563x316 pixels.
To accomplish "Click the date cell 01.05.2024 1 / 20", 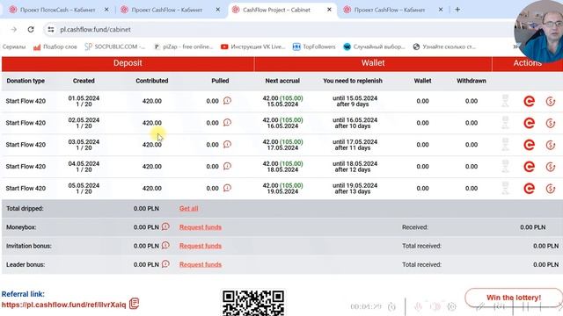I will 84,101.
